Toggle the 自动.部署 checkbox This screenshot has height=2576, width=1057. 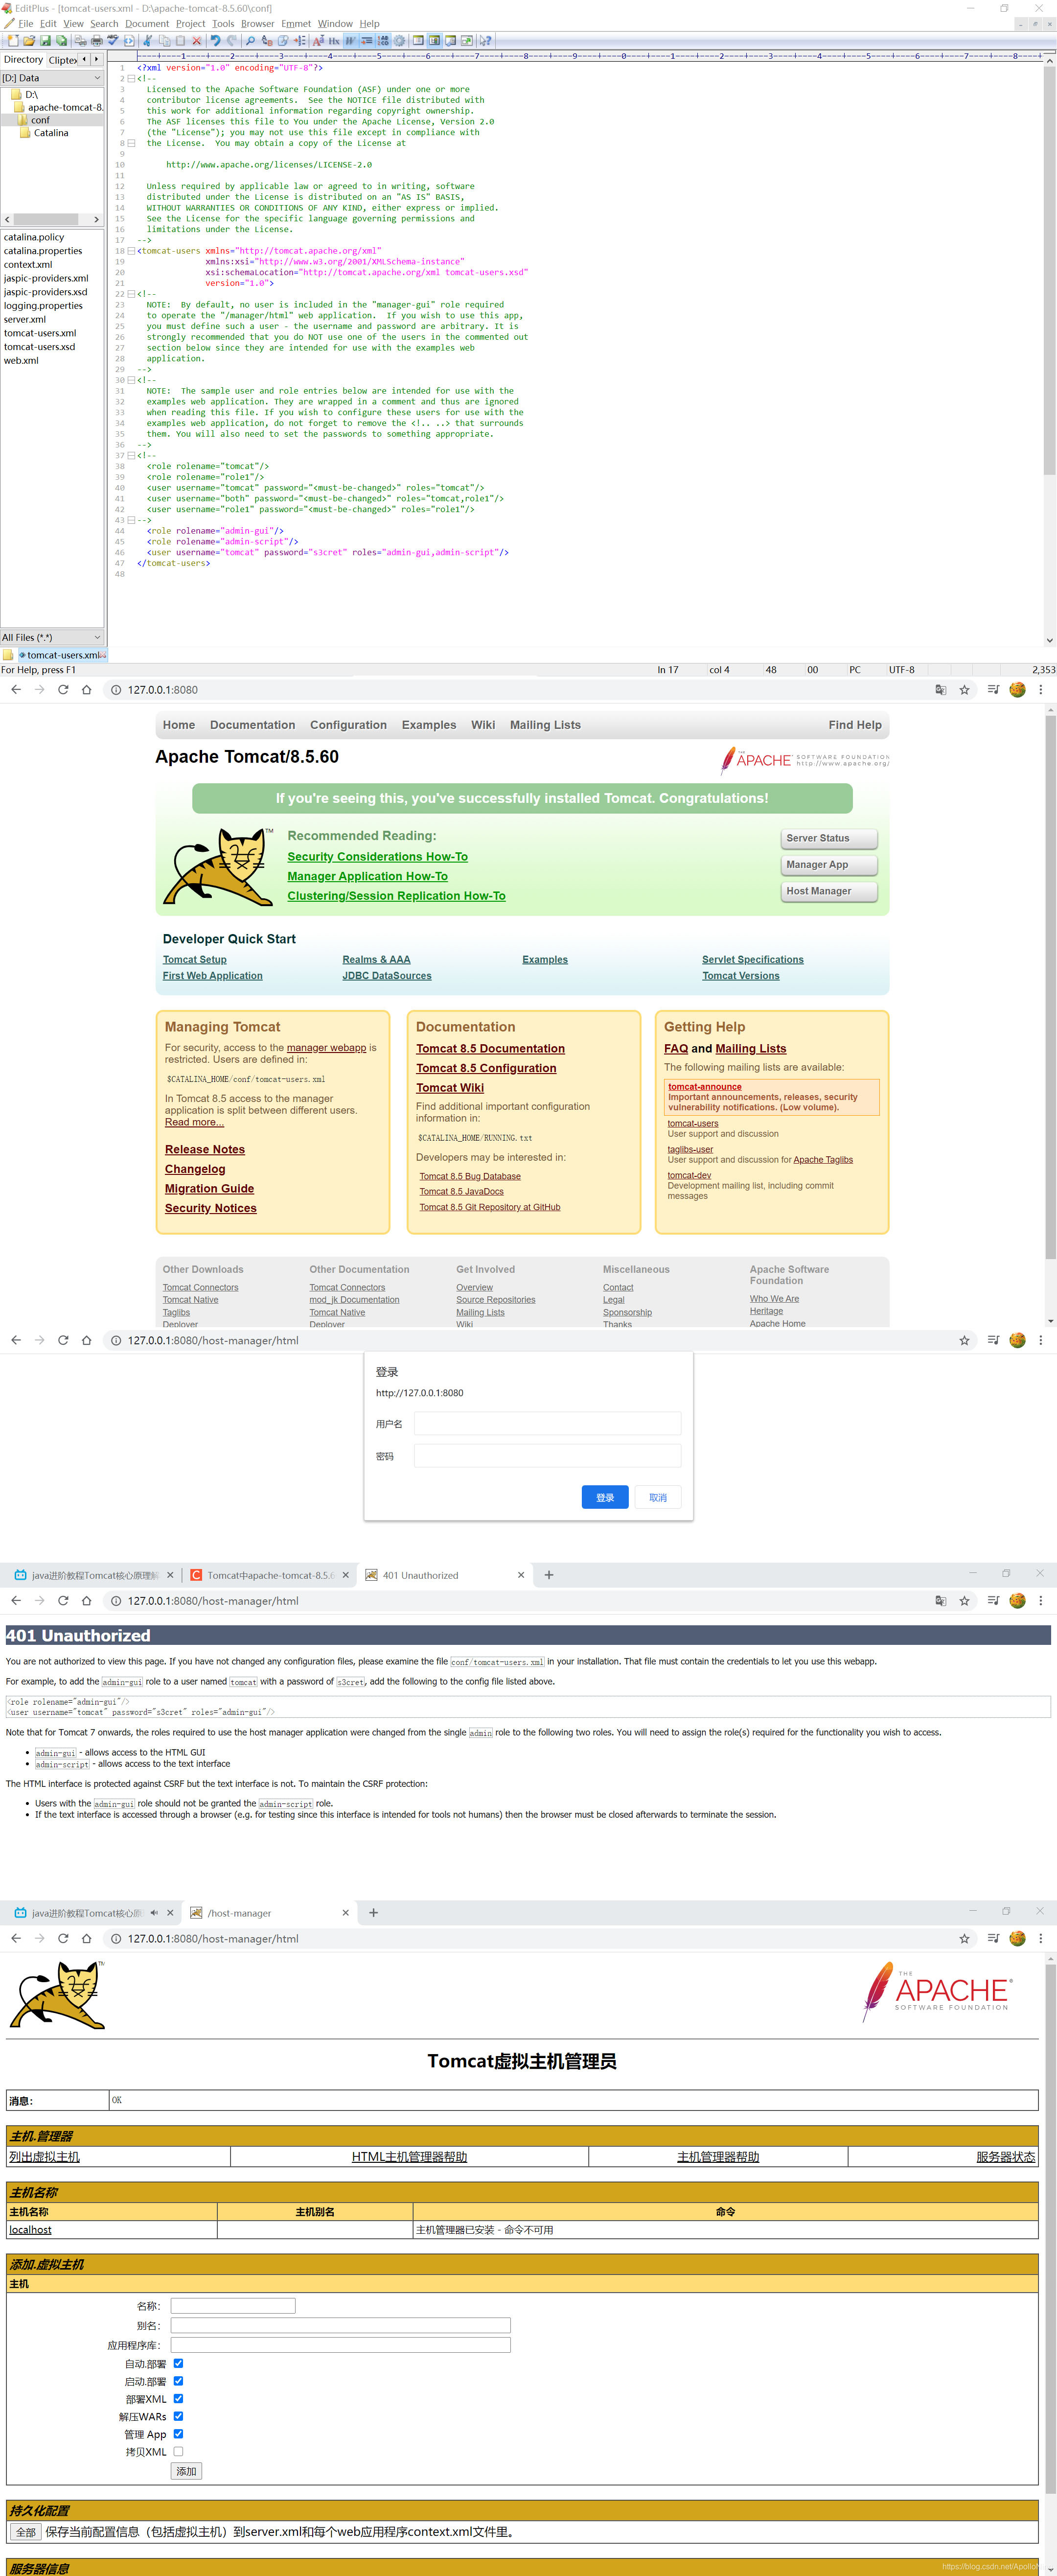(178, 2363)
